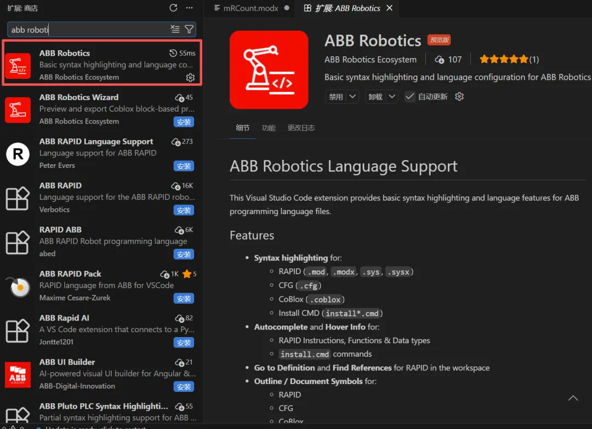The image size is (592, 429).
Task: Click the 55ms activation time indicator
Action: click(x=183, y=53)
